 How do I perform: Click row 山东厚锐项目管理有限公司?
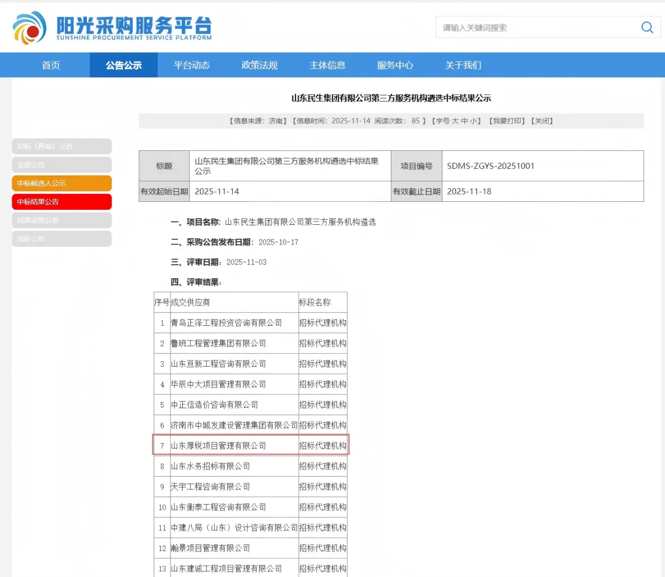[251, 445]
